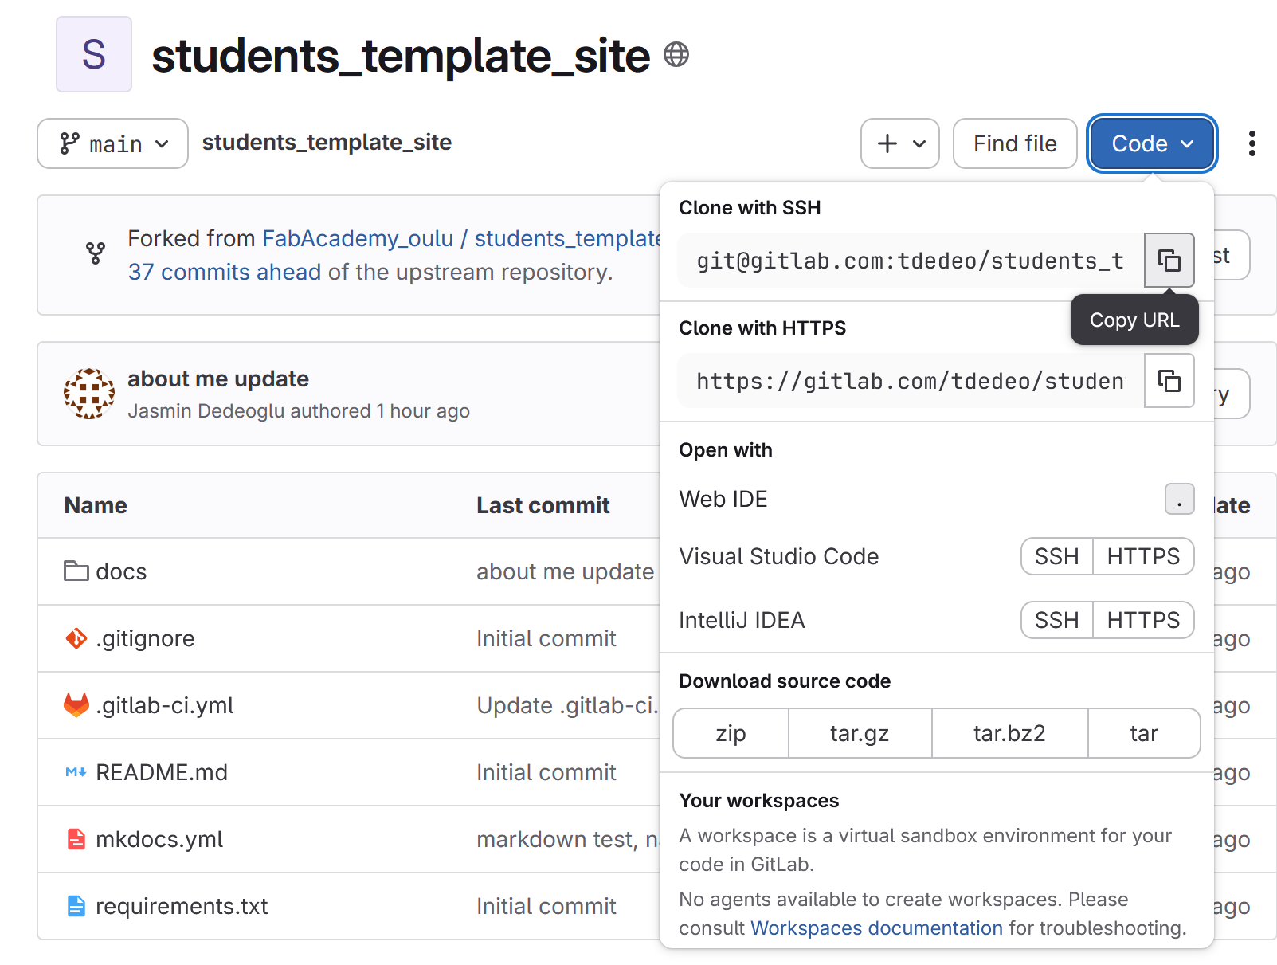This screenshot has width=1277, height=965.
Task: Open the main branch selector dropdown
Action: (113, 143)
